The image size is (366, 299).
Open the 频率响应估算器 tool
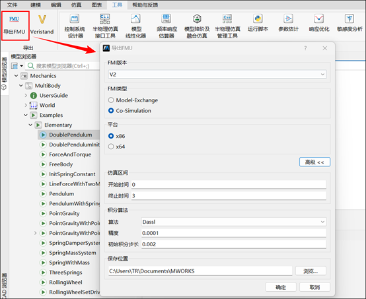pos(166,26)
